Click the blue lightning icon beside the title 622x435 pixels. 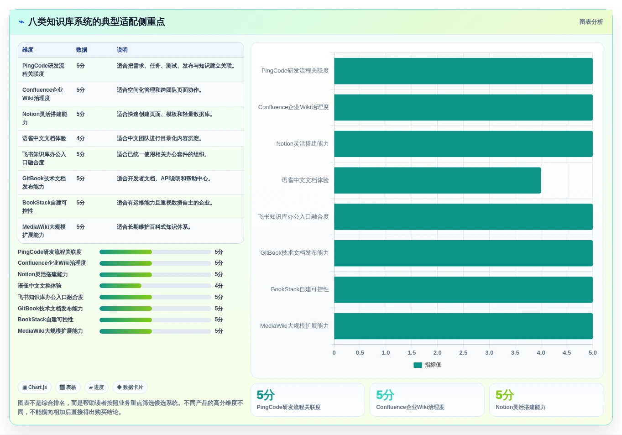[21, 22]
